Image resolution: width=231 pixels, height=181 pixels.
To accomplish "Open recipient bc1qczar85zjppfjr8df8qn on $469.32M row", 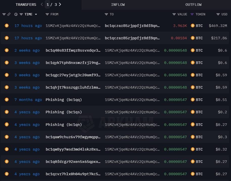I will tap(132, 26).
